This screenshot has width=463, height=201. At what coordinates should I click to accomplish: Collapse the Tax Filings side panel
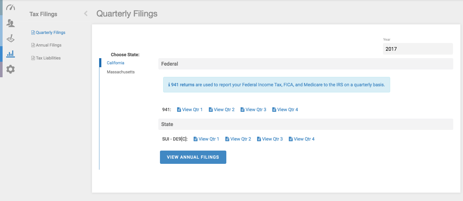pyautogui.click(x=86, y=14)
